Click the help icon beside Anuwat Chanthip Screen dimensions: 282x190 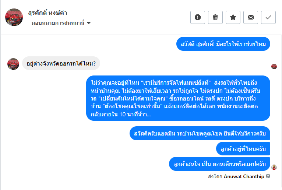[x=268, y=176]
